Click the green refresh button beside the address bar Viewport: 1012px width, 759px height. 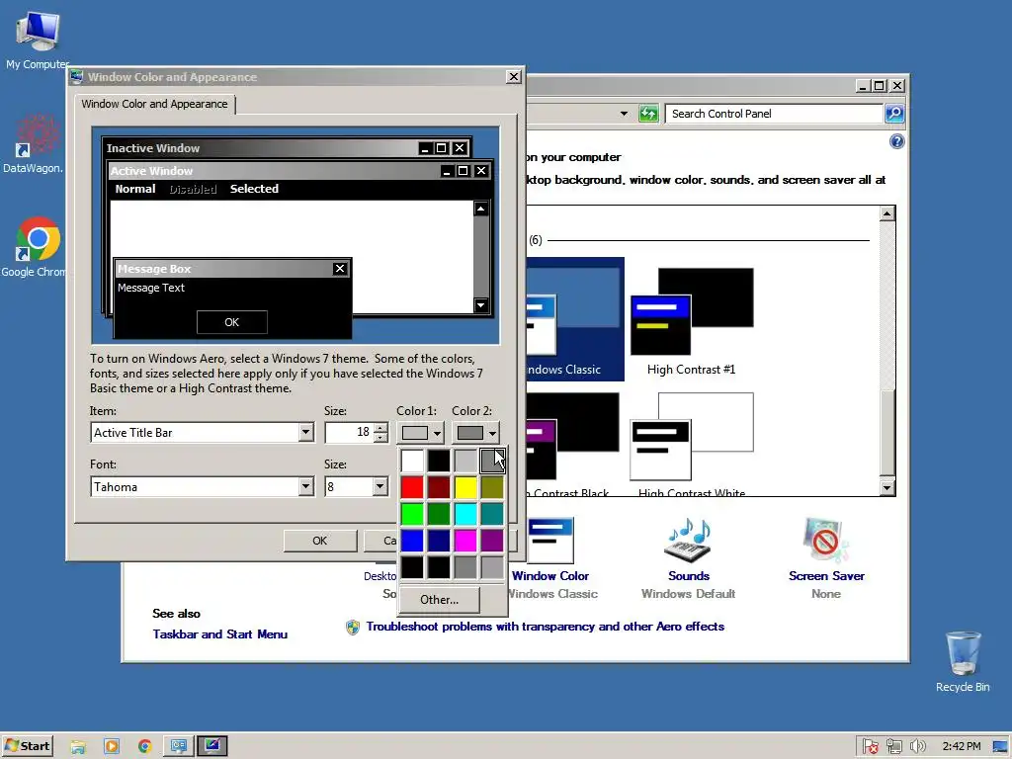[x=648, y=114]
